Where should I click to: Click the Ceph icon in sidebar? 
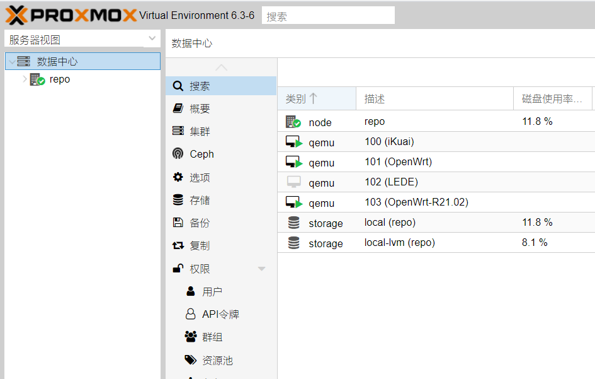click(x=178, y=154)
